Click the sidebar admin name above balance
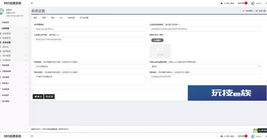 click(x=9, y=10)
